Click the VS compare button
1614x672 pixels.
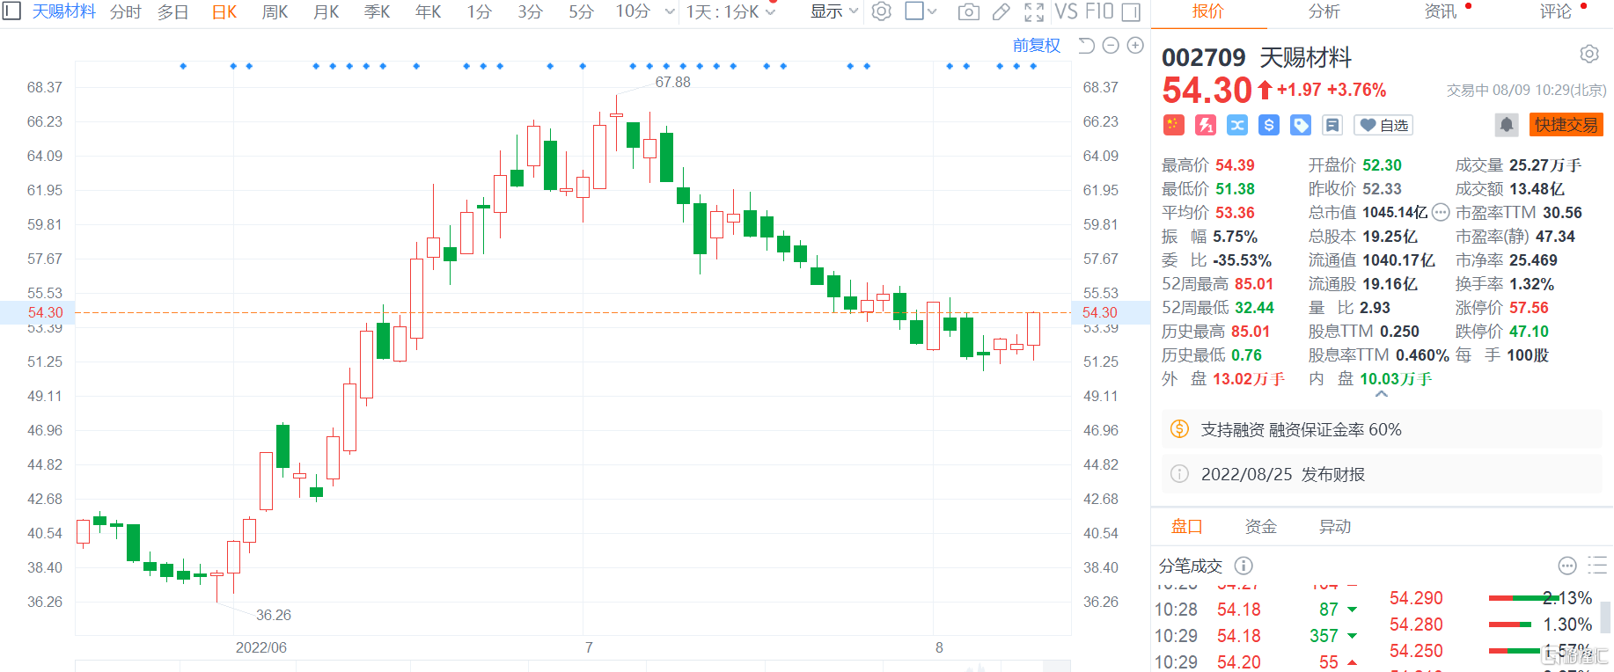click(1067, 11)
